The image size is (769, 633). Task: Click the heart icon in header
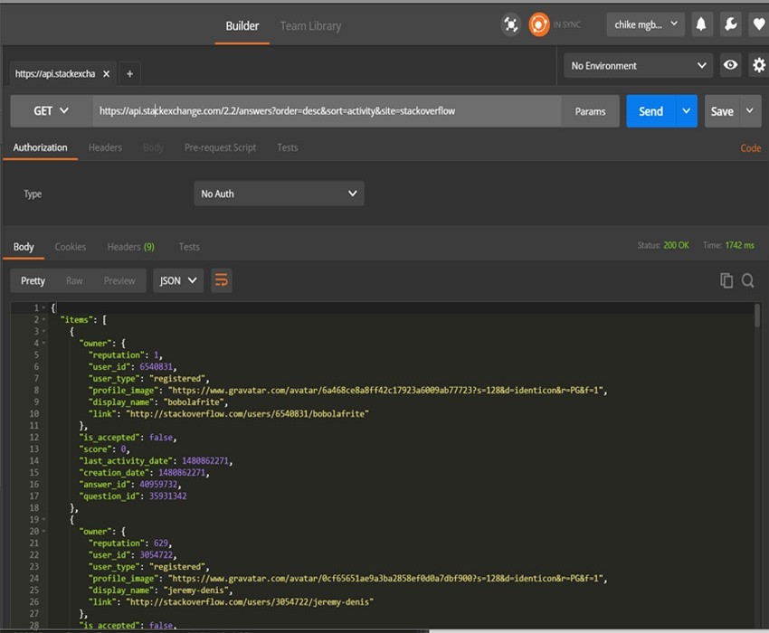point(759,24)
